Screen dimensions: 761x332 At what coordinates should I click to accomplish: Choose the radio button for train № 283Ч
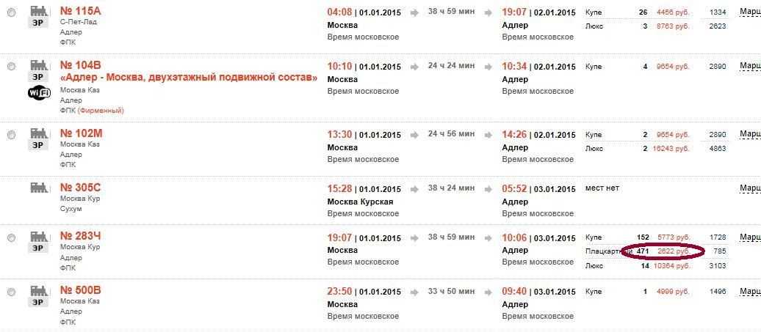(x=11, y=237)
